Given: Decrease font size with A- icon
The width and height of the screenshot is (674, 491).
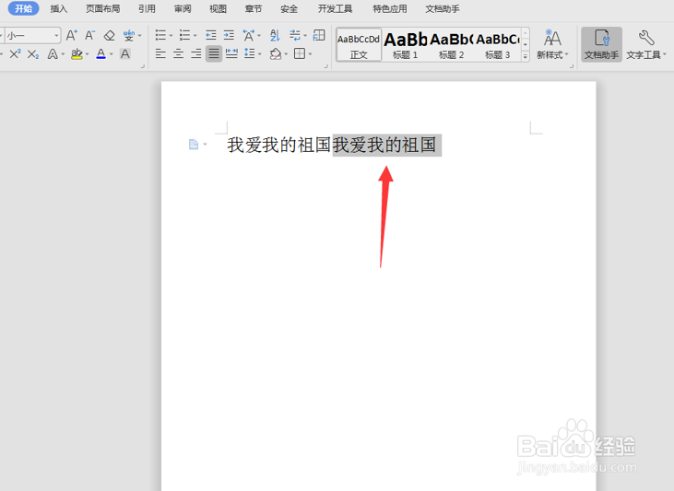Looking at the screenshot, I should pyautogui.click(x=89, y=35).
